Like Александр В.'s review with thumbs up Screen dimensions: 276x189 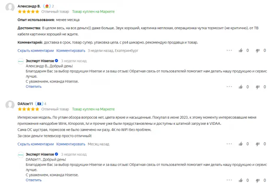click(241, 51)
